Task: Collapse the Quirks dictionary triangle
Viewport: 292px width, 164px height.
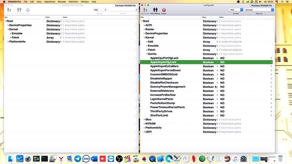Action: (147, 54)
